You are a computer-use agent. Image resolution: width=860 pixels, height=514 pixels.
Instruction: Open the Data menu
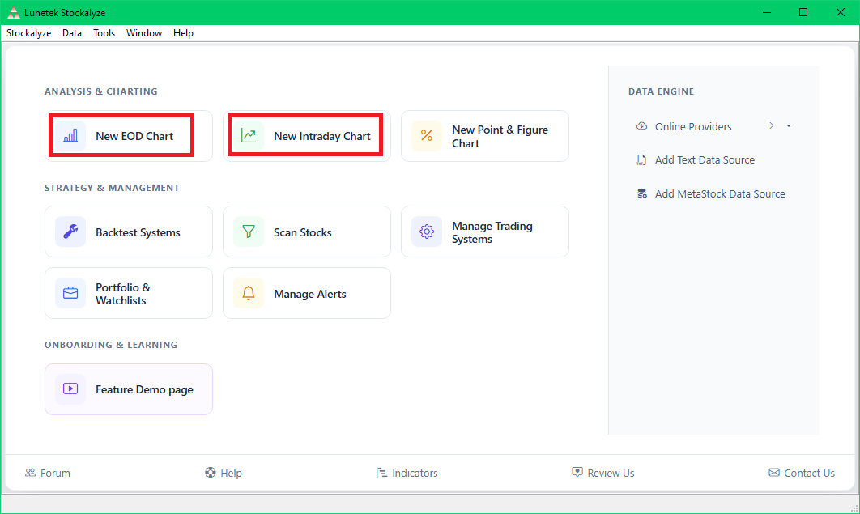coord(72,33)
